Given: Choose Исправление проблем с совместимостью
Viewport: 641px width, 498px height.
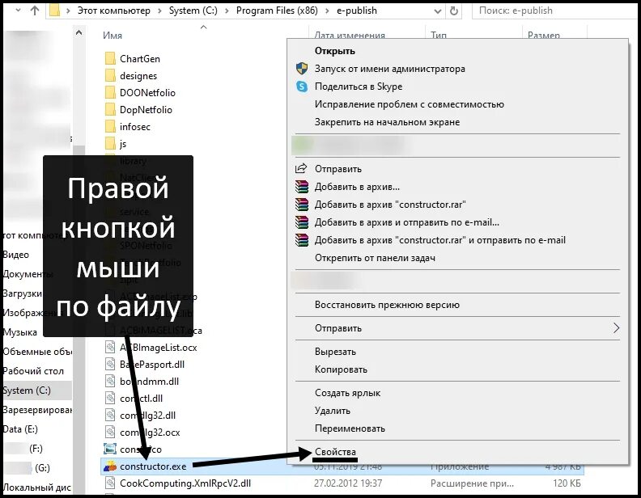Looking at the screenshot, I should click(x=410, y=104).
